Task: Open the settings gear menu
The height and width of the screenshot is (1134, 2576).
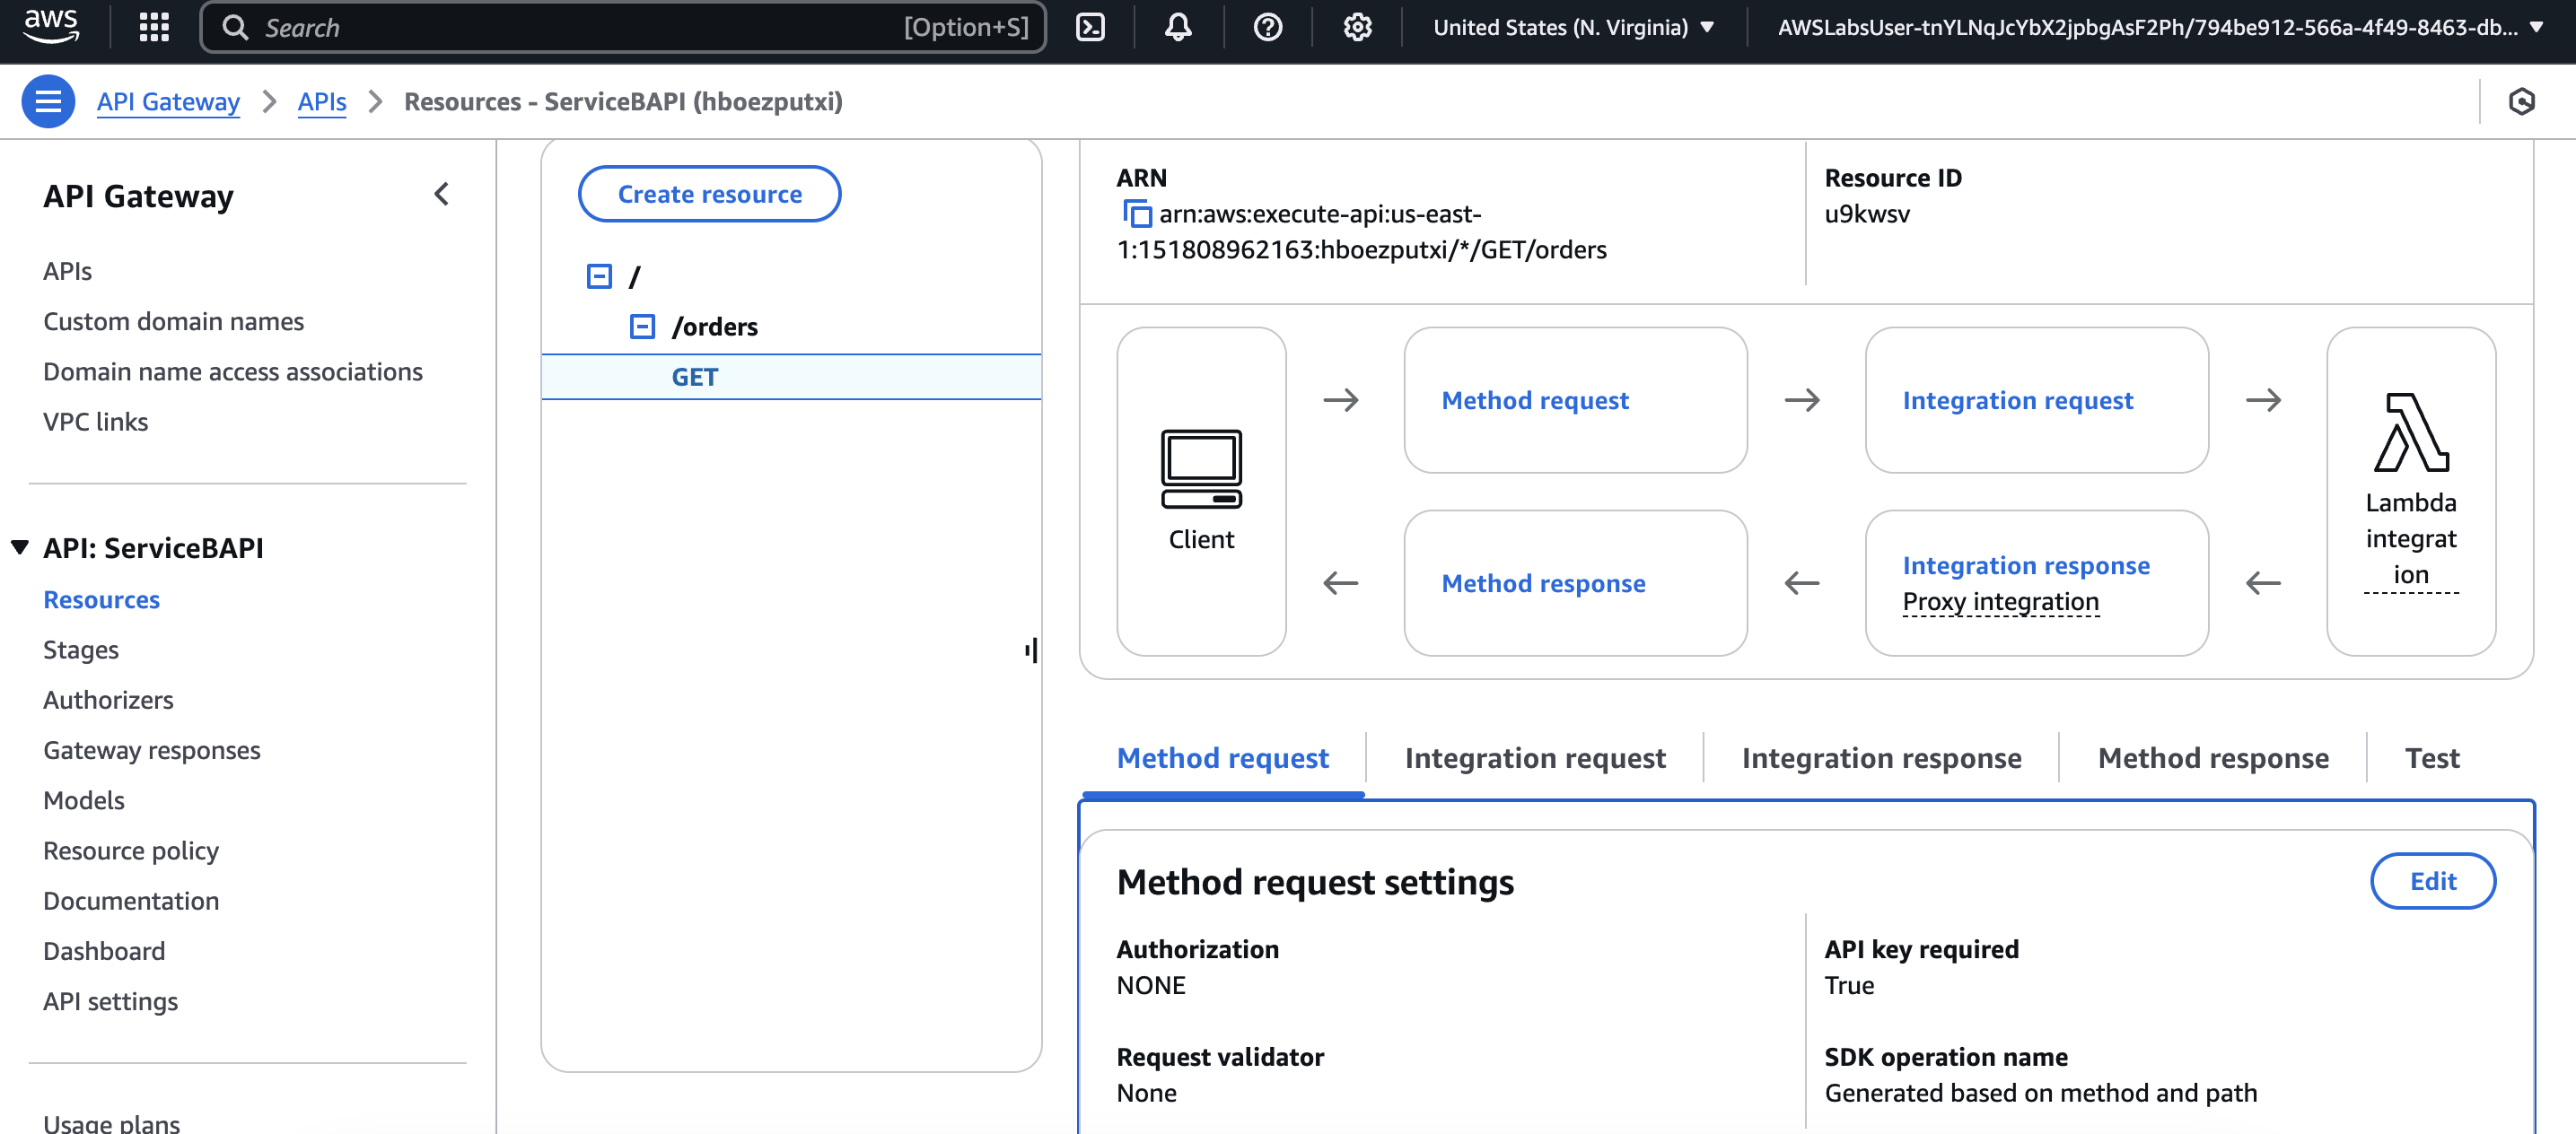Action: pos(1357,27)
